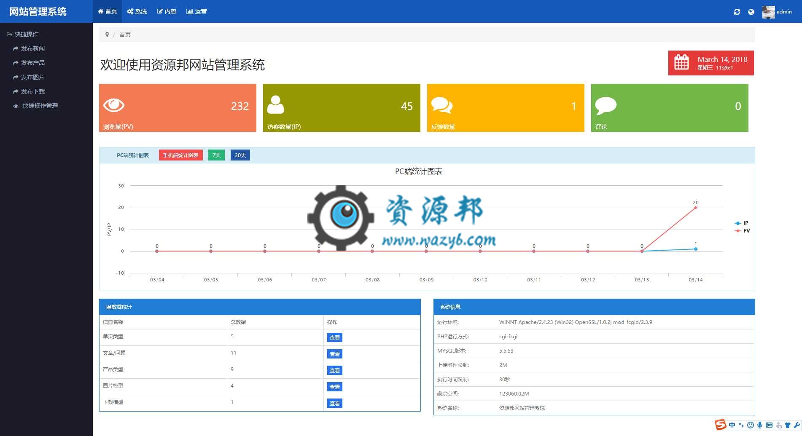Open 发布新闻 in sidebar

(x=29, y=48)
